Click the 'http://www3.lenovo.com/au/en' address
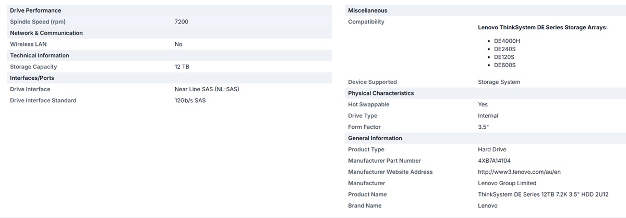 pos(519,172)
